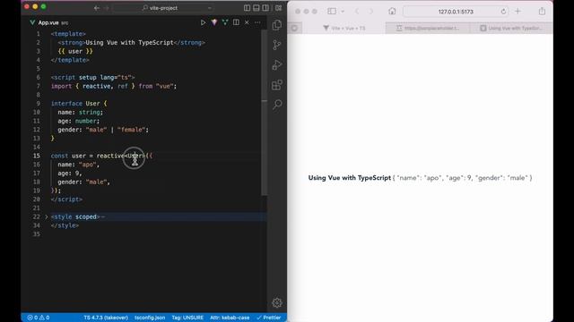Open the command center dropdown arrow

tap(209, 8)
